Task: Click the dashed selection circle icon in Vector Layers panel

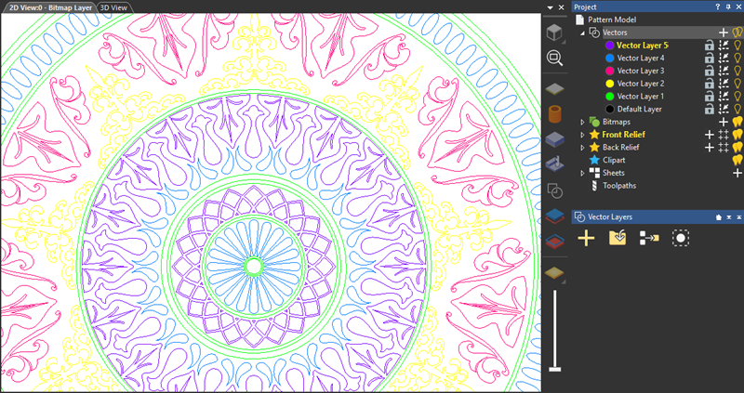Action: coord(681,238)
